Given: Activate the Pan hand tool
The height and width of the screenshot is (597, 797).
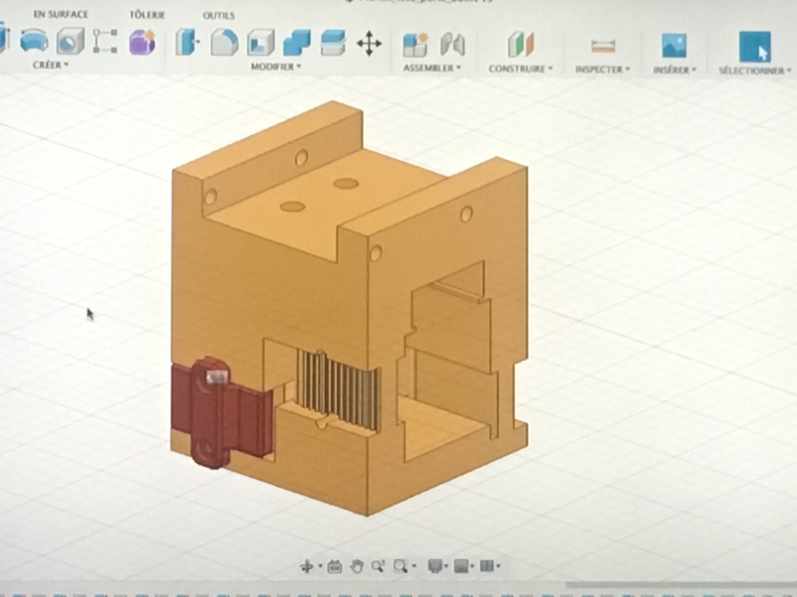Looking at the screenshot, I should point(356,567).
